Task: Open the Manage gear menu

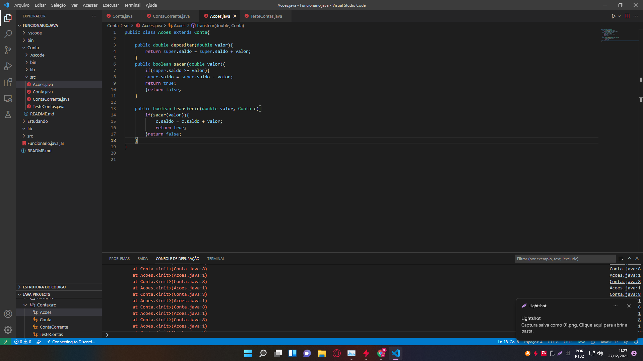Action: (x=8, y=330)
